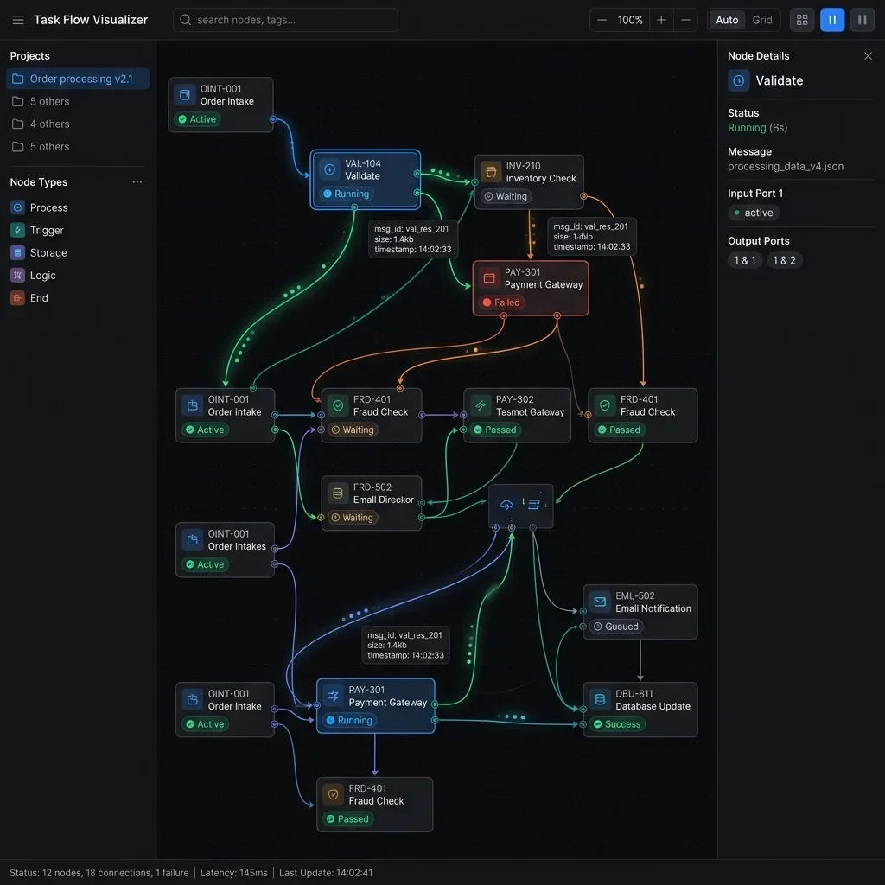Click the blue pause button
The image size is (885, 885).
pyautogui.click(x=832, y=20)
